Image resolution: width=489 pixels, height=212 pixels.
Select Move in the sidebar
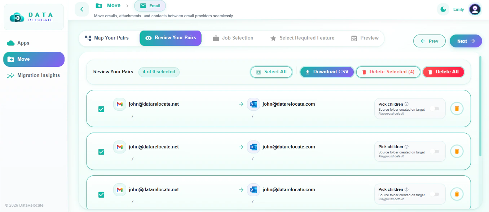pos(34,59)
